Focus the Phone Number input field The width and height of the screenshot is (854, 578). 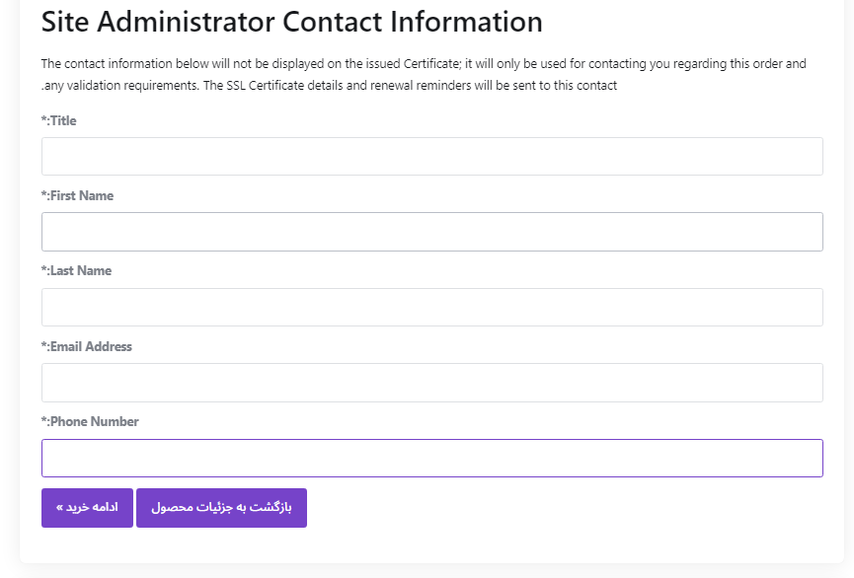coord(431,458)
